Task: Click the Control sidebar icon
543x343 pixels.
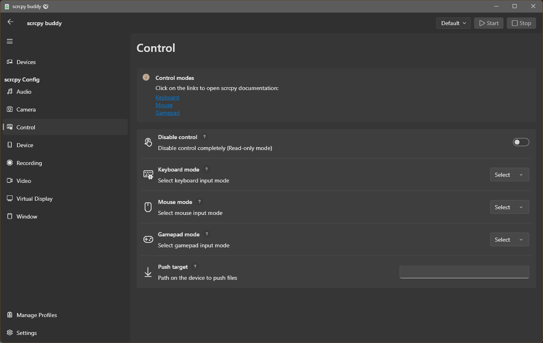Action: click(x=9, y=127)
